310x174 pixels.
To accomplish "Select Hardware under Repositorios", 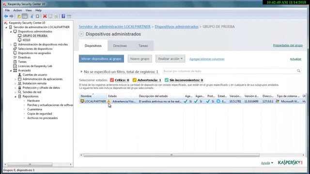I will [33, 101].
